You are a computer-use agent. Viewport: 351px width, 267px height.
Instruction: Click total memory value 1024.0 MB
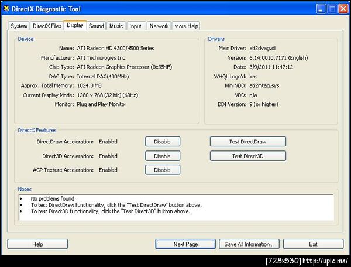click(89, 85)
